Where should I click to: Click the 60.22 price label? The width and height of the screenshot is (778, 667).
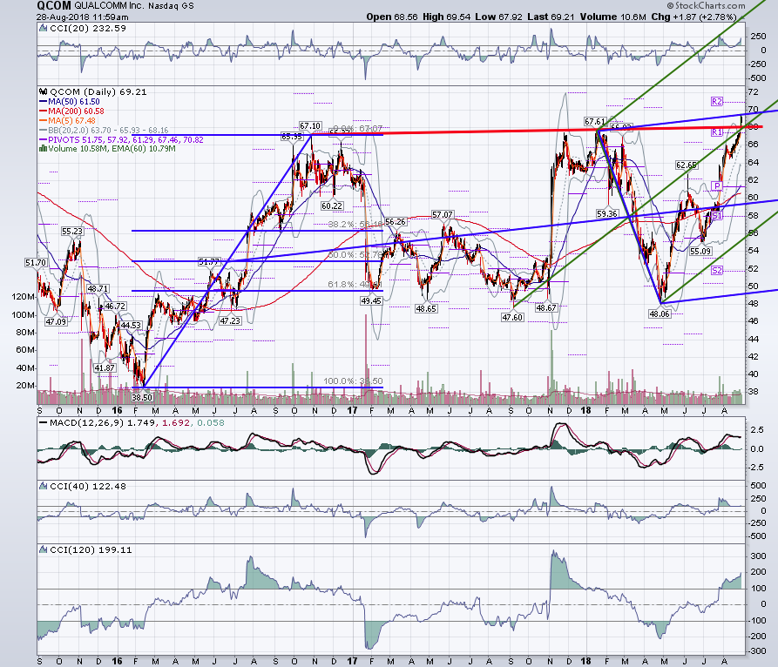click(332, 205)
